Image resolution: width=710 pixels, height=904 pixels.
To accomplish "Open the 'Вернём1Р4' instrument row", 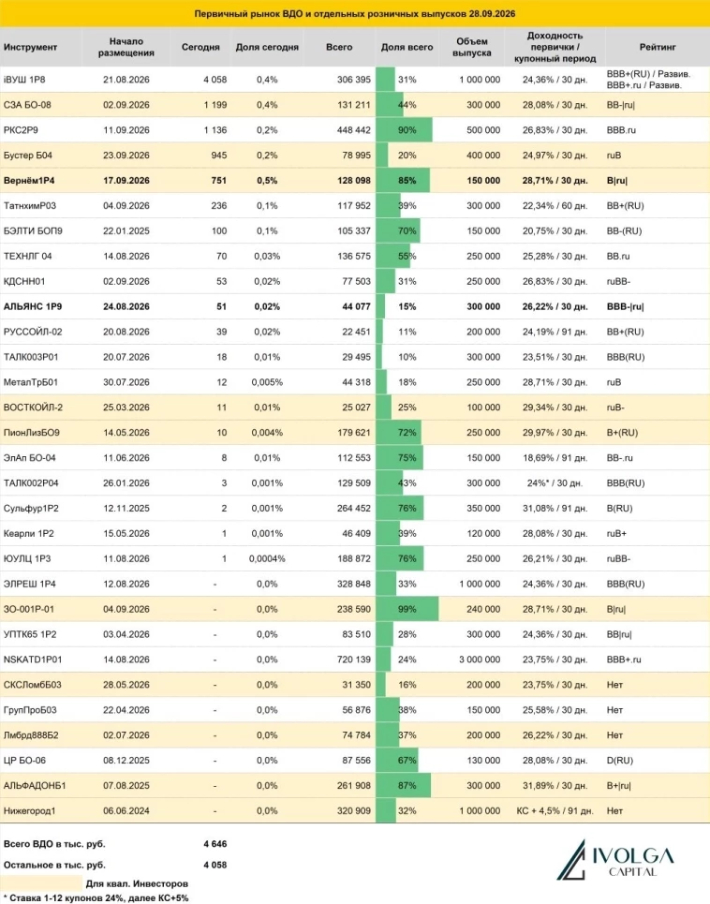I will pyautogui.click(x=355, y=181).
